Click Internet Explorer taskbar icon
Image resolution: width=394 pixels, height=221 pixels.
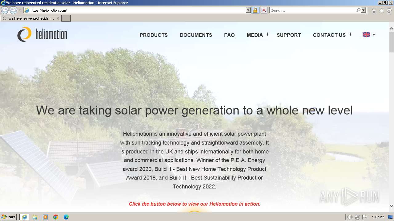(24, 217)
